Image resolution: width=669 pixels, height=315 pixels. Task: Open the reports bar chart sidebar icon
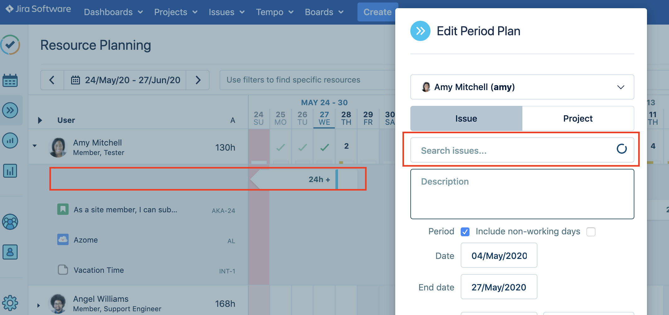[10, 171]
